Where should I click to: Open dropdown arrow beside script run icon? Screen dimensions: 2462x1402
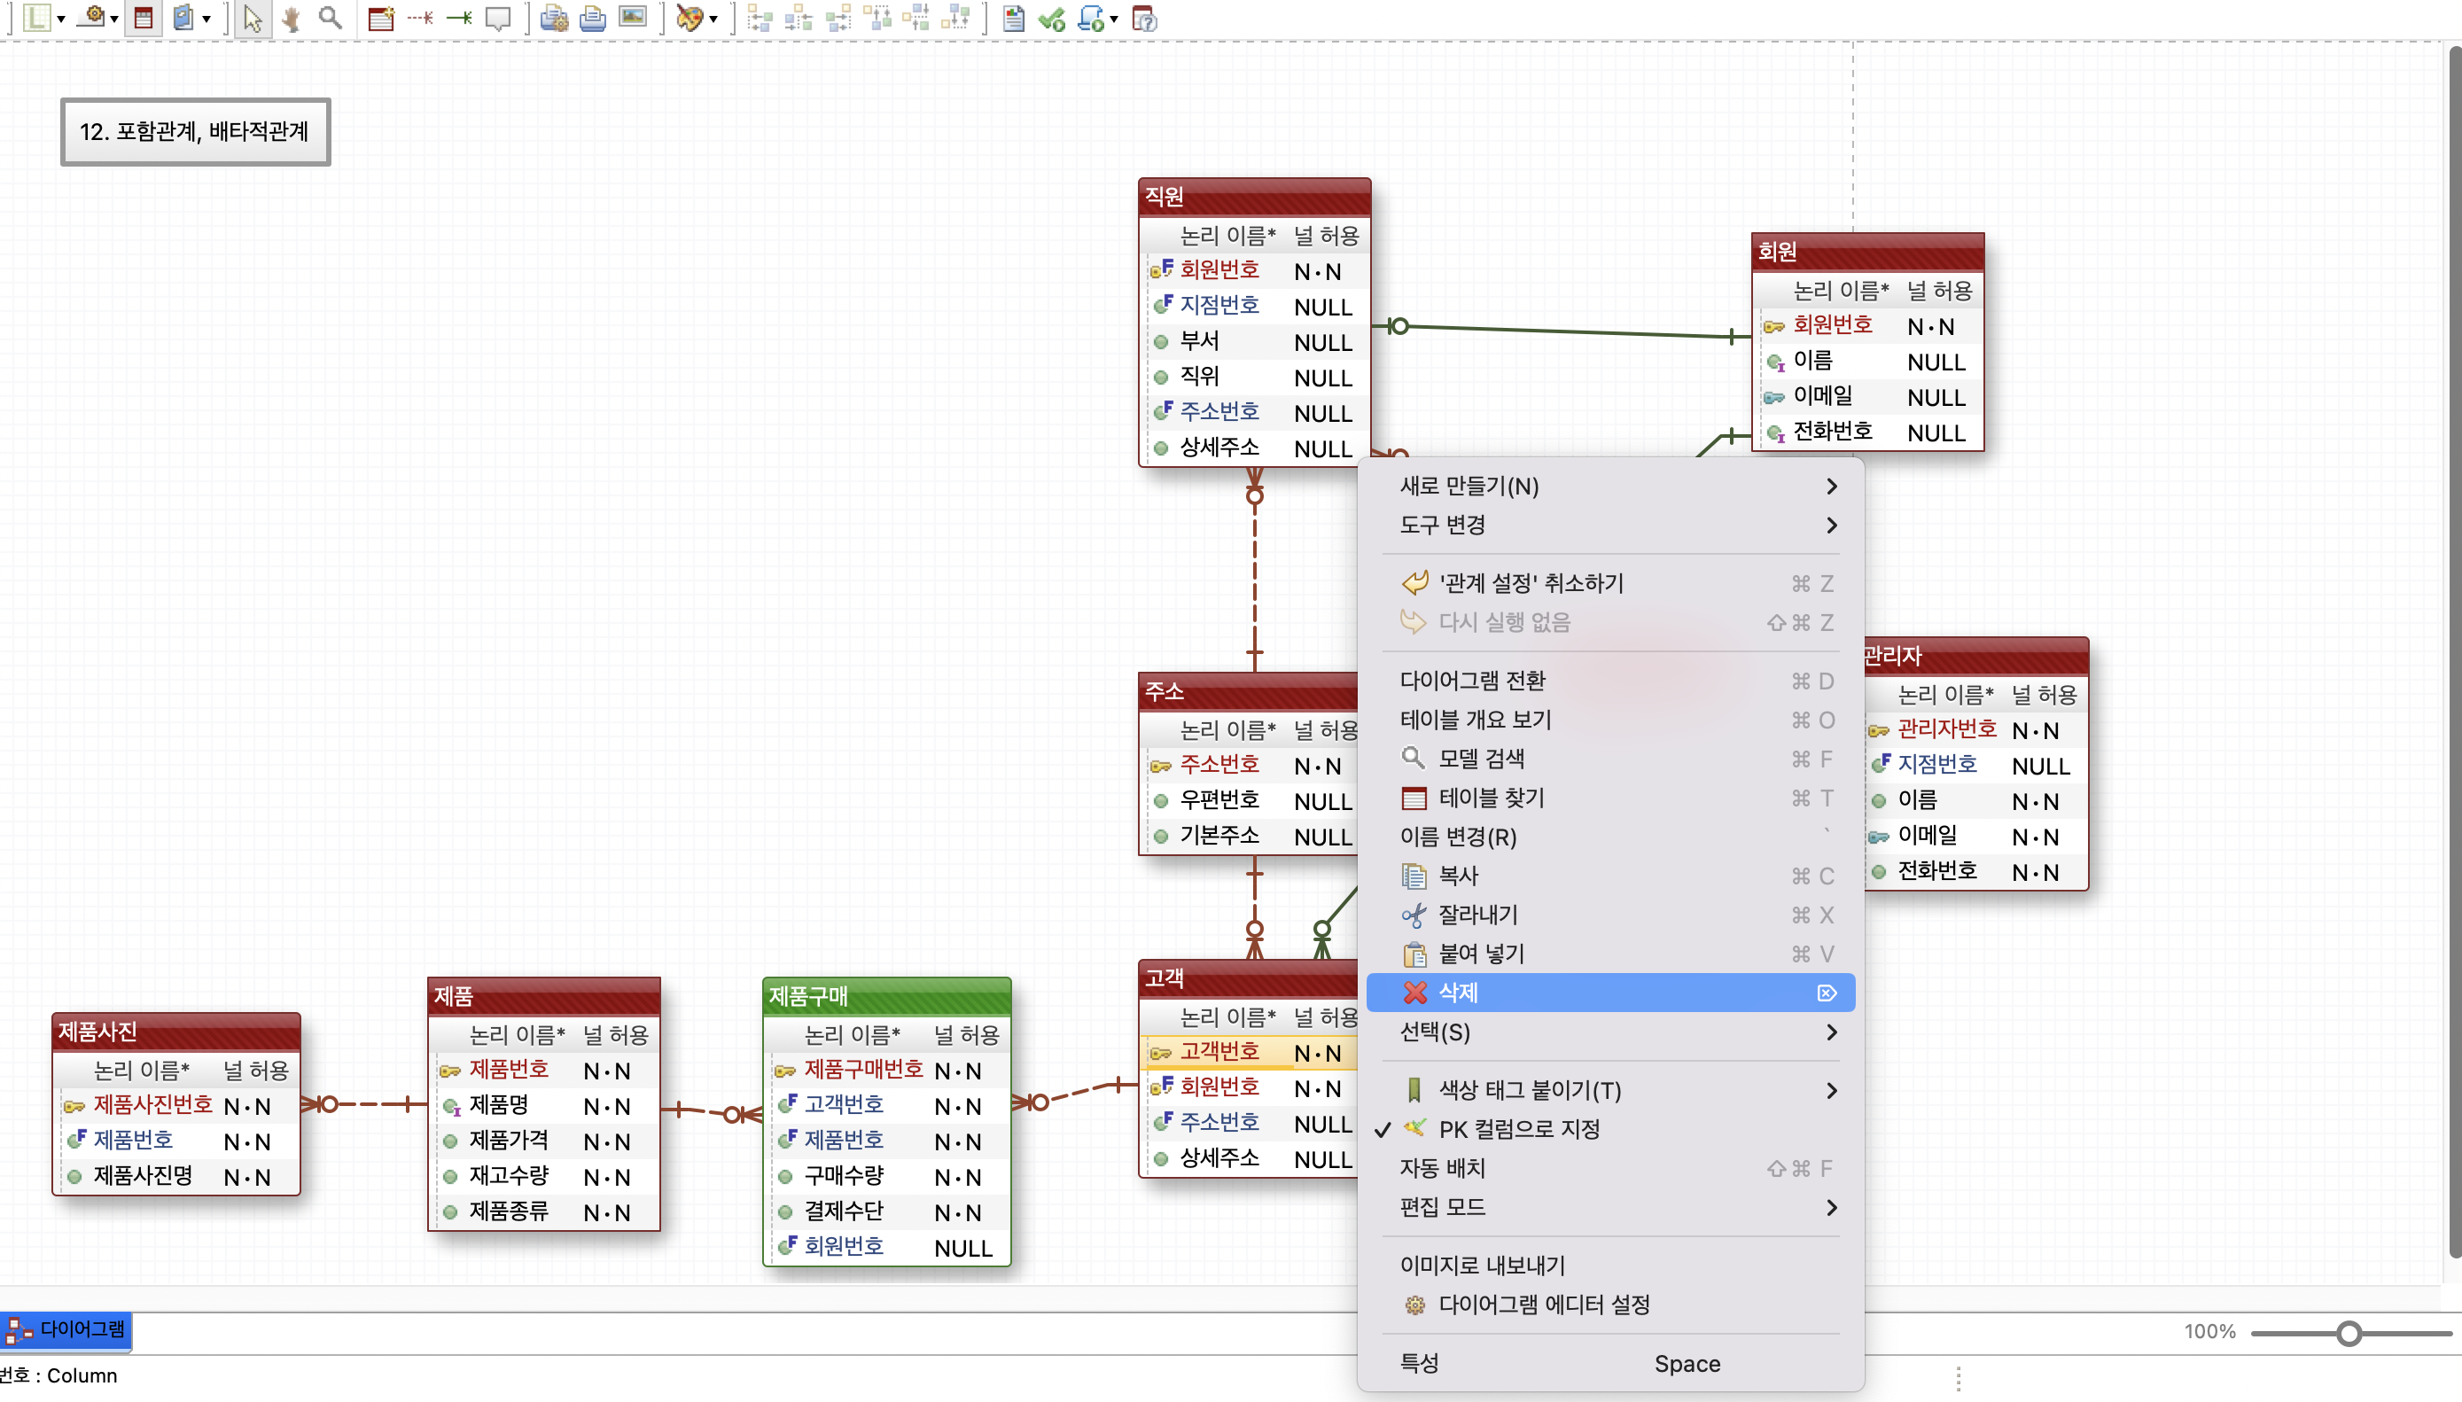point(1114,19)
